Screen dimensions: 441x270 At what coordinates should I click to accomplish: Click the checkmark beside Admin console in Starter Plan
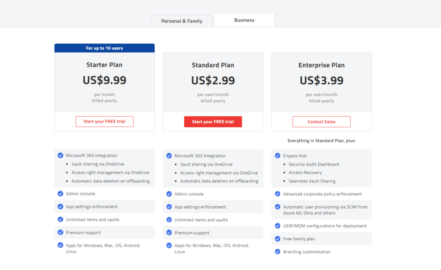coord(60,193)
